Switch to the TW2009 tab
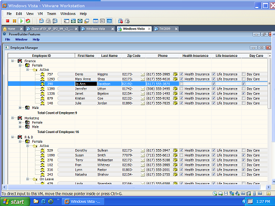Screen dimensions: 275x206 click(166, 29)
